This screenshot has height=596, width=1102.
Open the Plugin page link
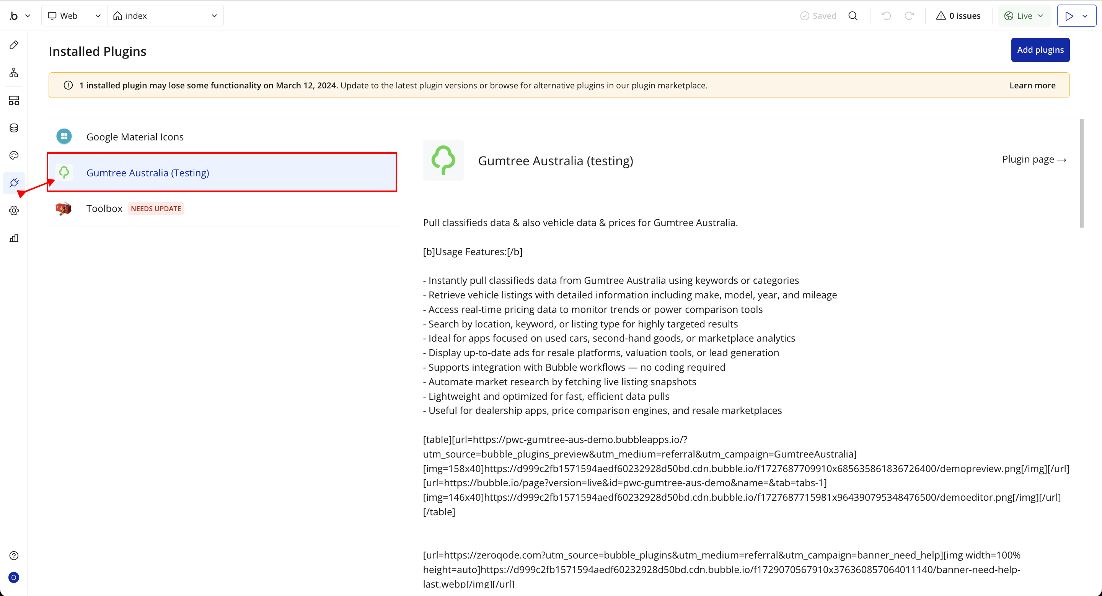pos(1034,160)
